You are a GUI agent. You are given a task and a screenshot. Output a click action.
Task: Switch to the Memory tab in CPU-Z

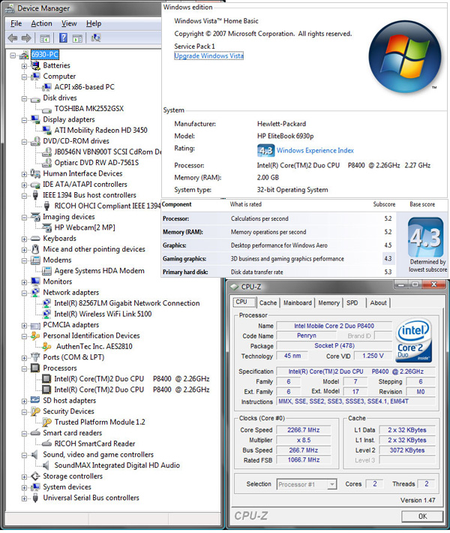coord(328,303)
